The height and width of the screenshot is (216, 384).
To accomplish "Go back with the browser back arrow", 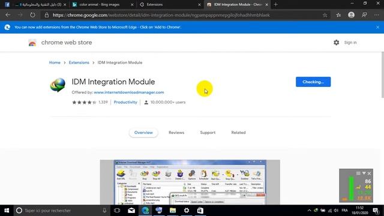I will [8, 15].
